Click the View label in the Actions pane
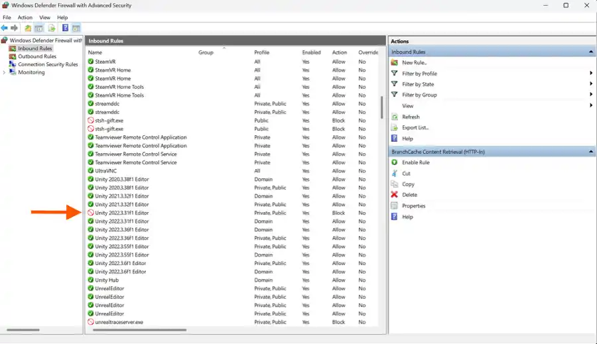597x344 pixels. click(407, 106)
